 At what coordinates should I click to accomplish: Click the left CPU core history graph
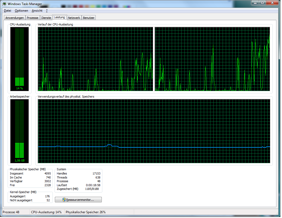(x=95, y=59)
